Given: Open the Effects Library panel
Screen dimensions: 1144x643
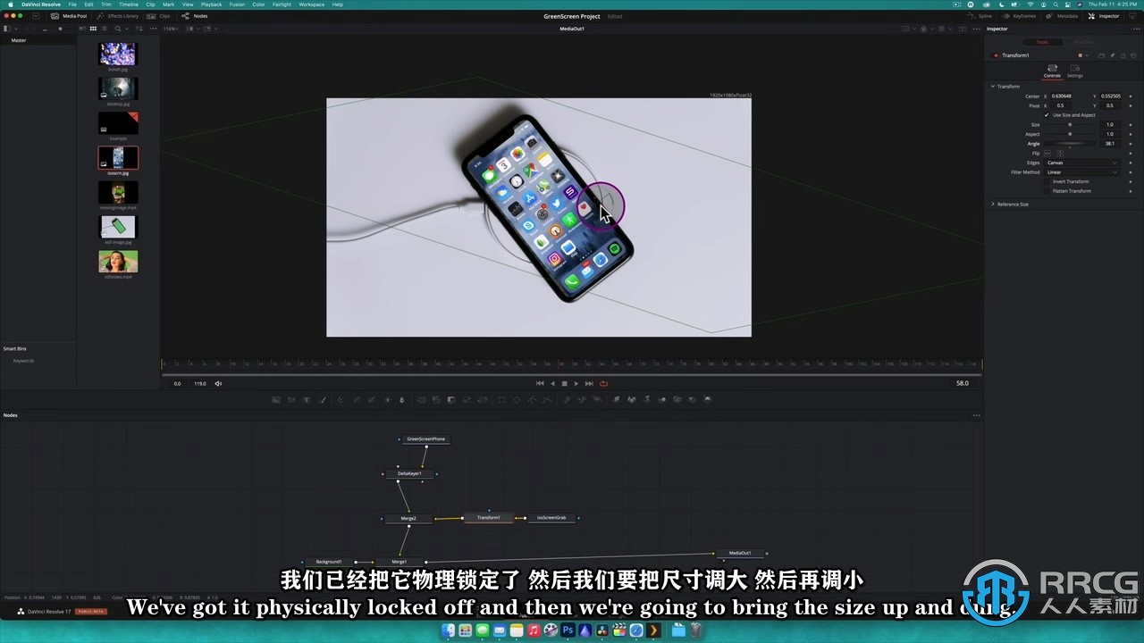Looking at the screenshot, I should (118, 16).
